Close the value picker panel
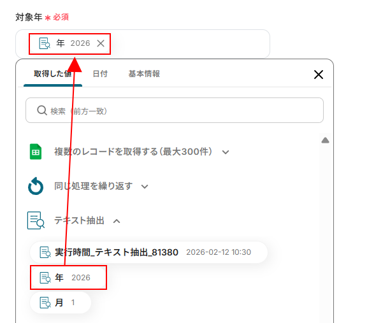Viewport: 383px width, 323px height. point(319,75)
